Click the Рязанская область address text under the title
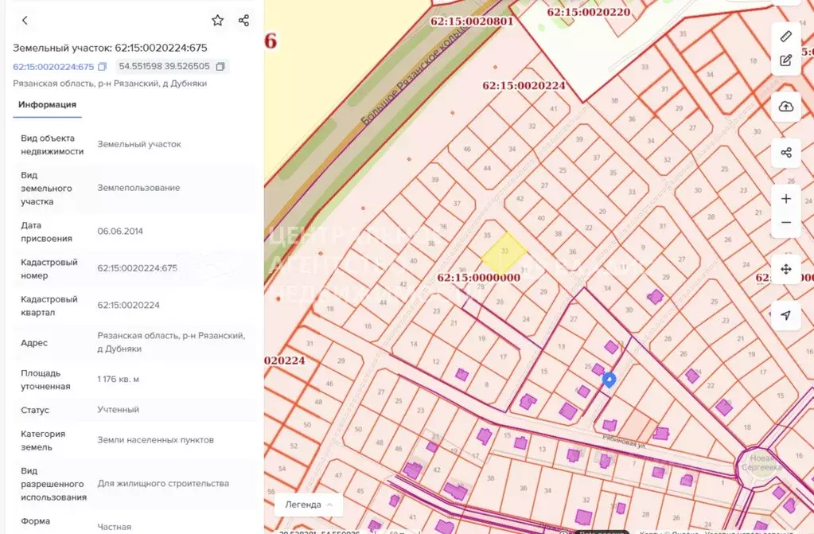This screenshot has height=534, width=814. tap(110, 84)
